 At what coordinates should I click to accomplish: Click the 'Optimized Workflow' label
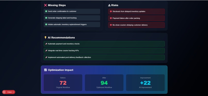click(x=104, y=88)
